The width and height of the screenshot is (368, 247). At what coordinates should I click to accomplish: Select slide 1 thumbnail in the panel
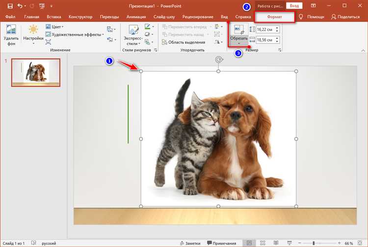(x=36, y=73)
